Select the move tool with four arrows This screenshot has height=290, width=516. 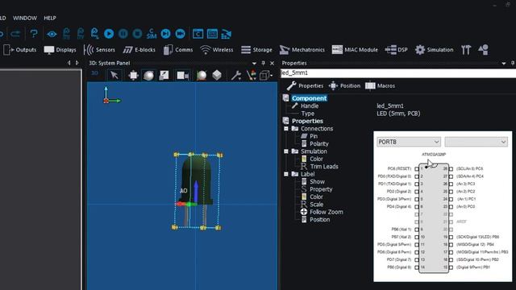tap(133, 75)
